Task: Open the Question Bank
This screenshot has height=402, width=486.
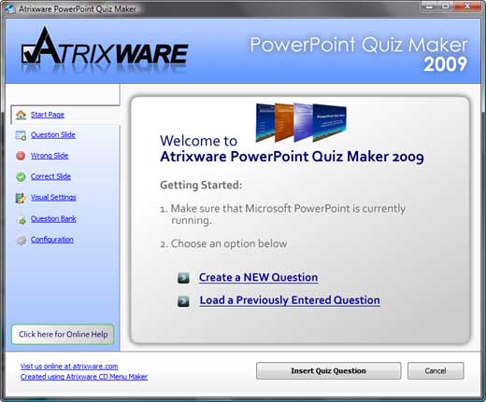Action: coord(53,219)
